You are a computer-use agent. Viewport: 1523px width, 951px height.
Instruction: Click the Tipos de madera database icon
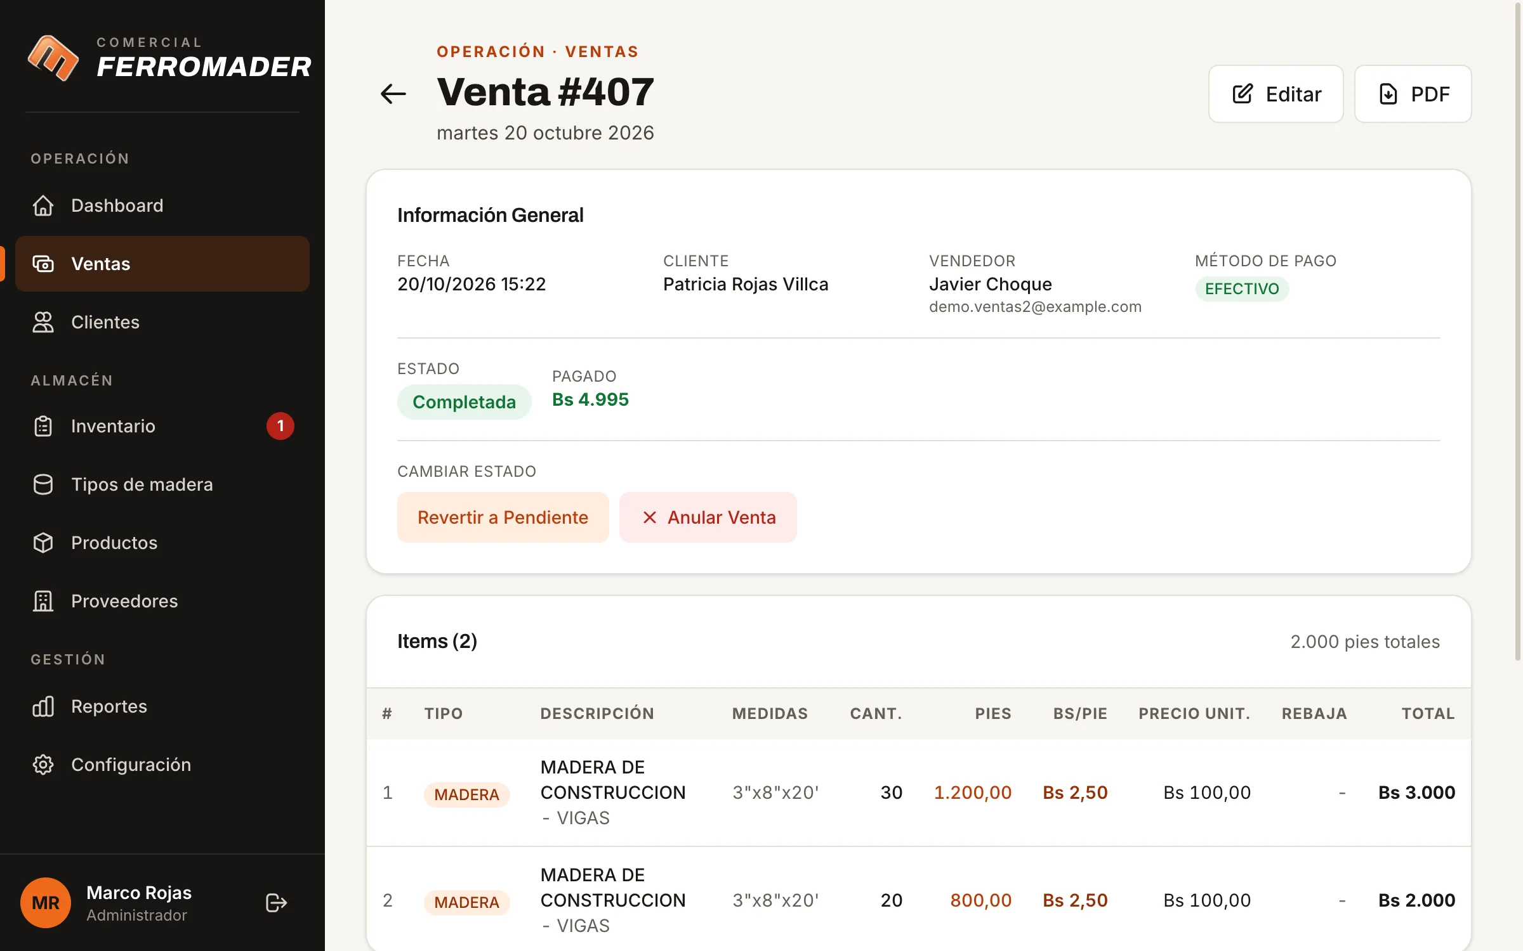tap(43, 484)
